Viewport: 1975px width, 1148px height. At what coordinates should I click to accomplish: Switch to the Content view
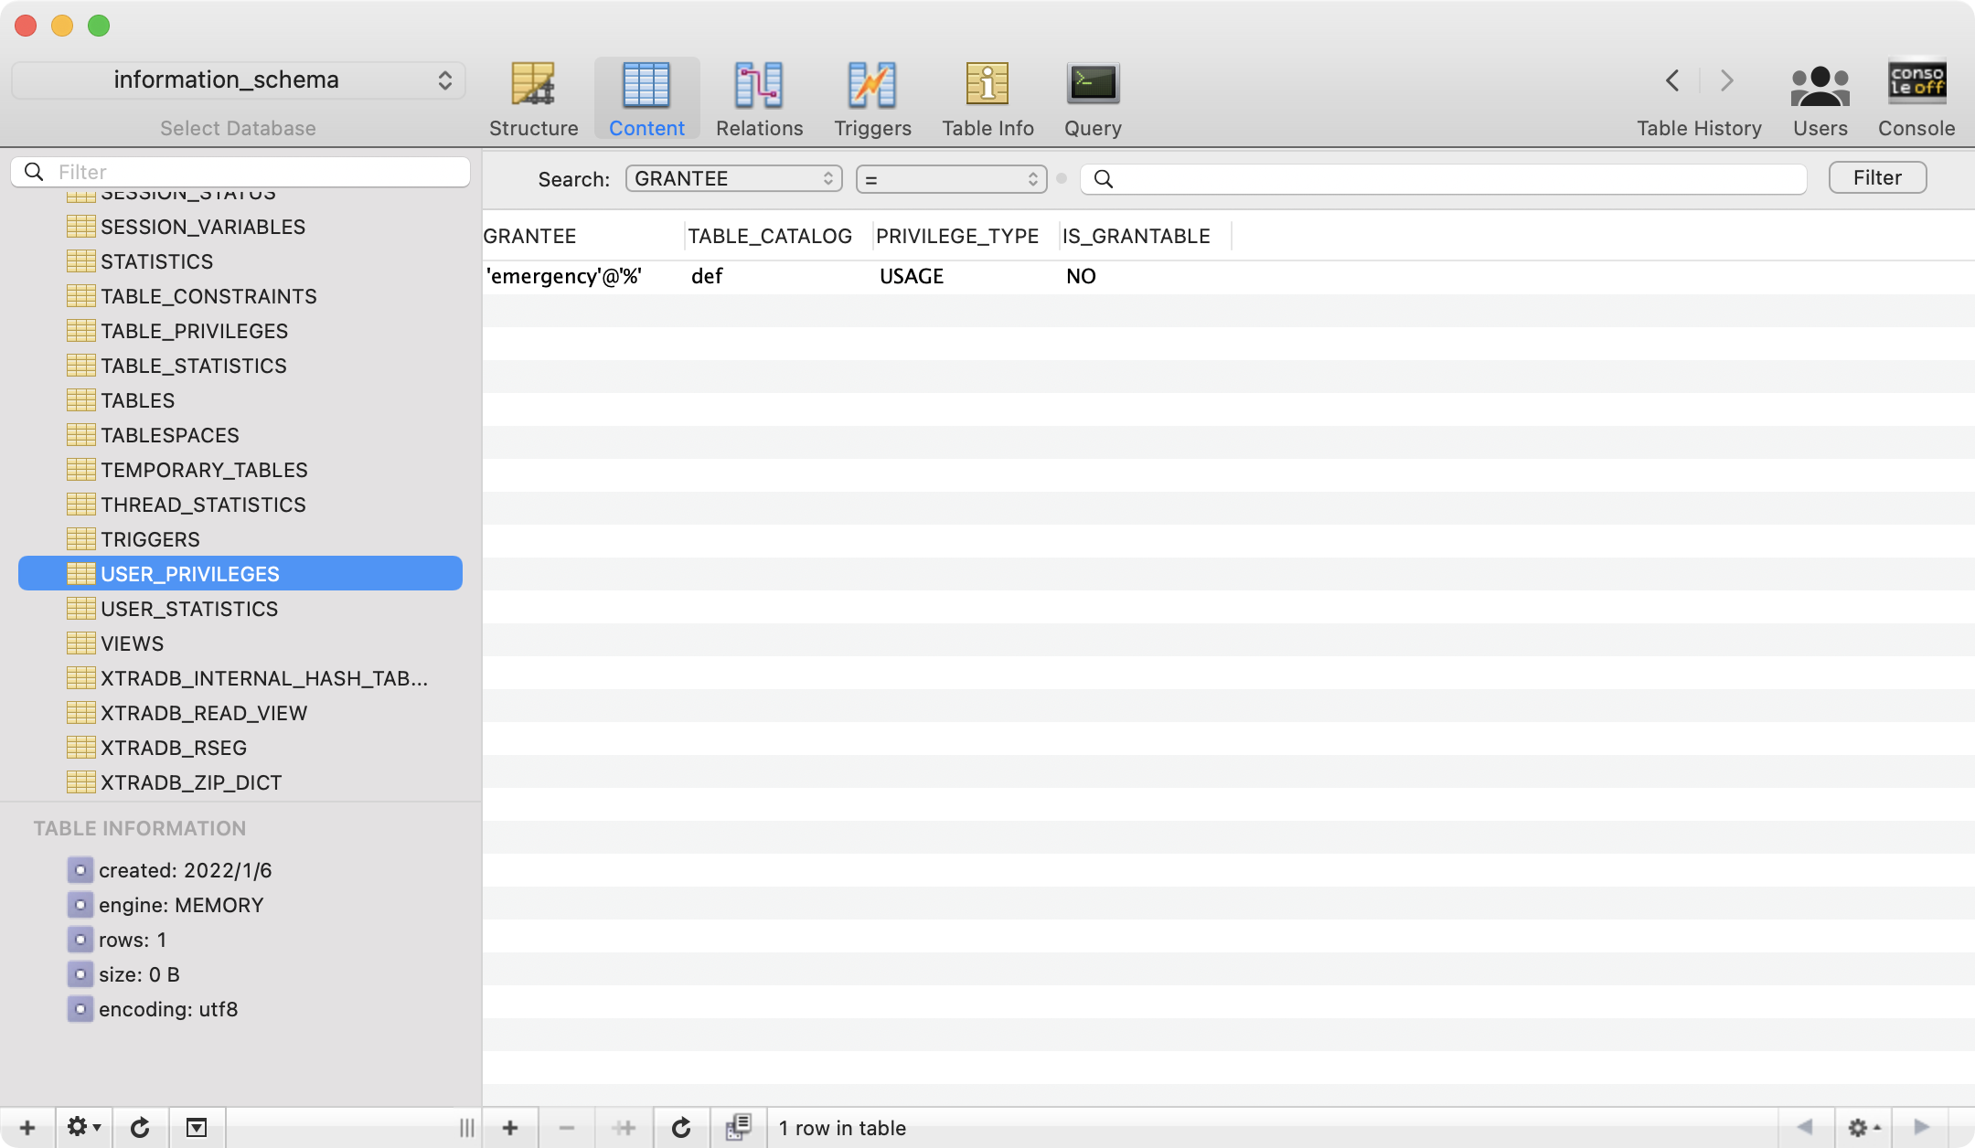click(x=646, y=99)
